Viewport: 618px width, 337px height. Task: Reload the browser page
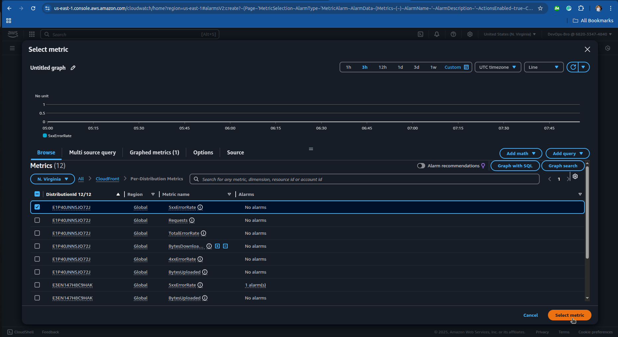(33, 8)
